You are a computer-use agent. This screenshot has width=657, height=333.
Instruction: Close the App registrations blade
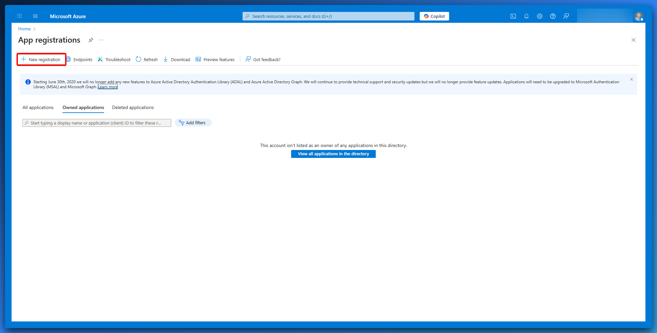(634, 40)
